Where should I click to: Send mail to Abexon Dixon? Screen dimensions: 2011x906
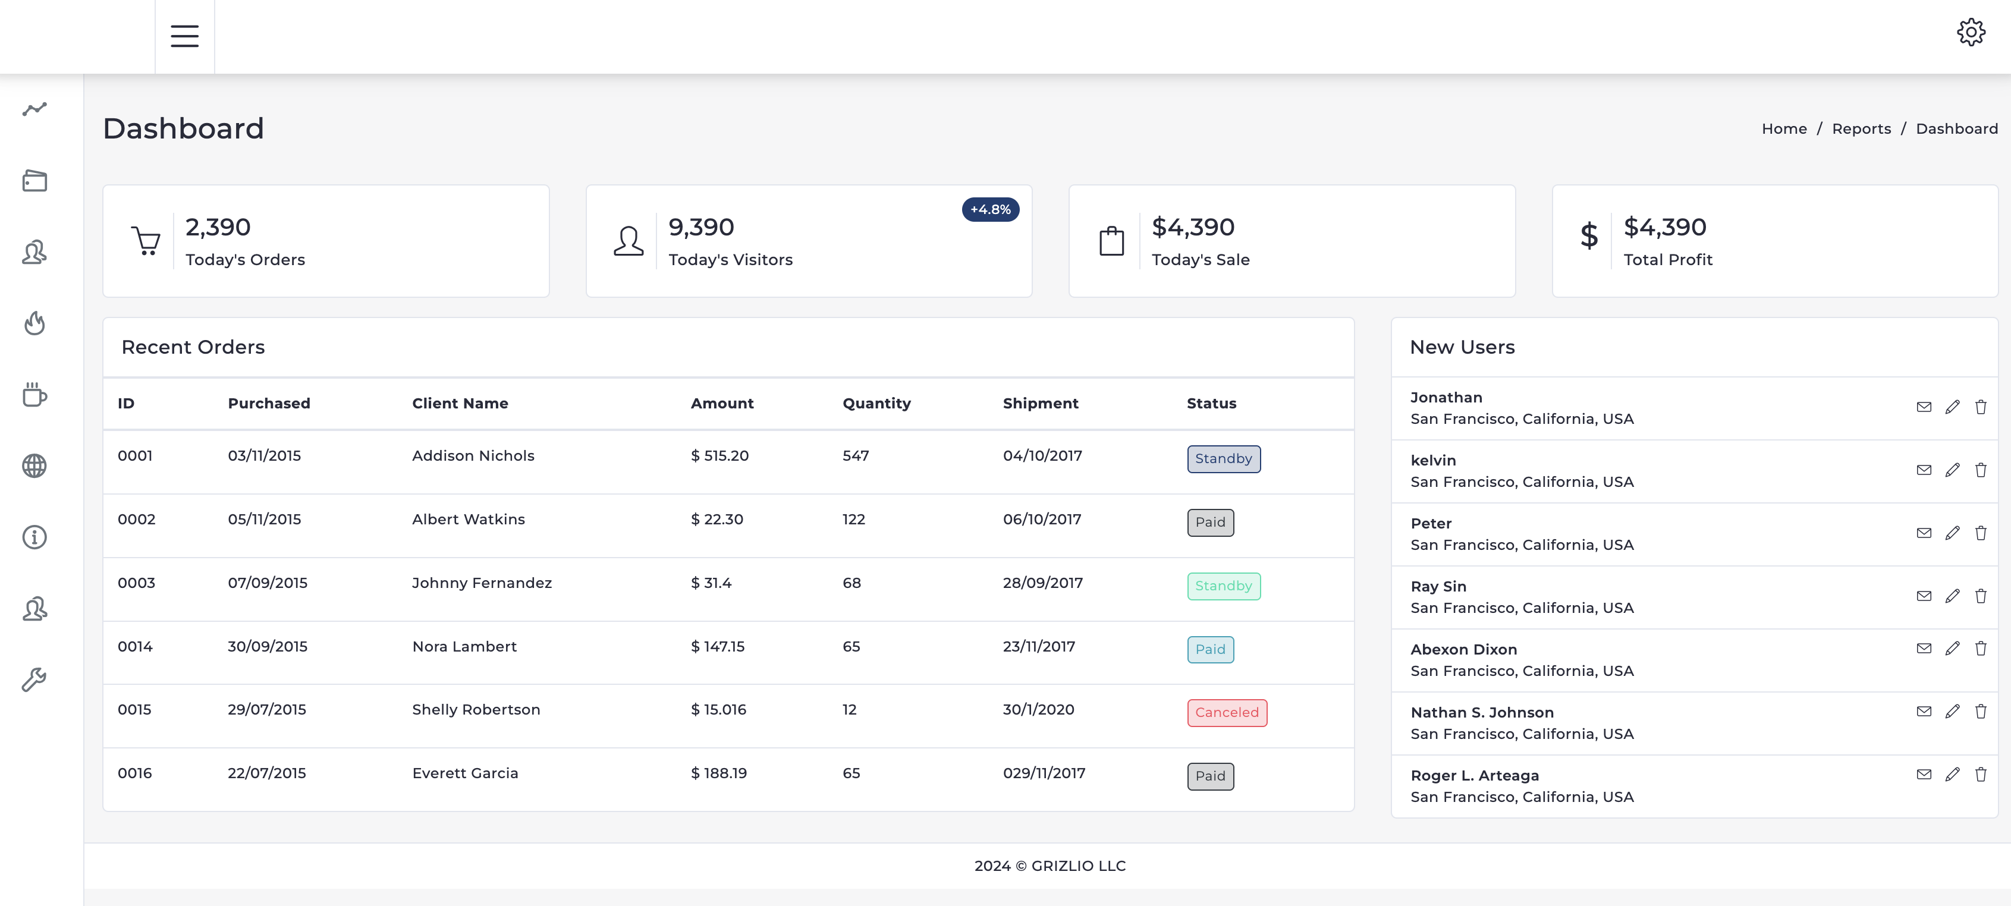tap(1924, 649)
